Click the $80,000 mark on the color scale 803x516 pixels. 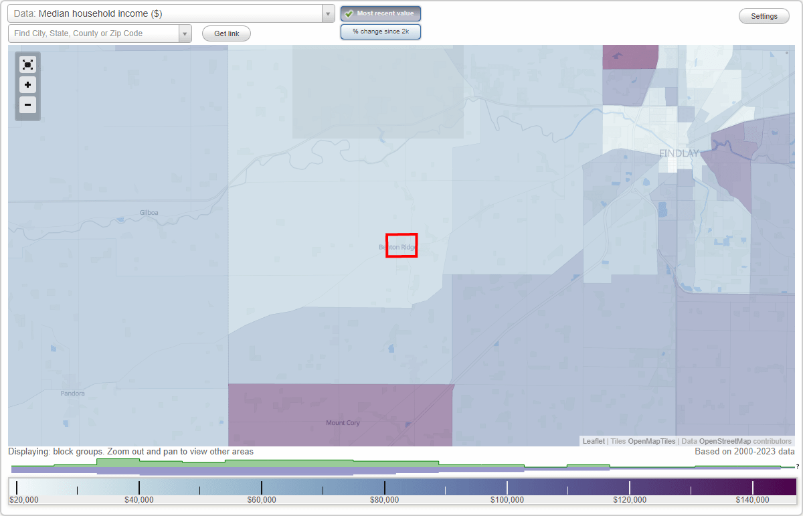click(385, 486)
